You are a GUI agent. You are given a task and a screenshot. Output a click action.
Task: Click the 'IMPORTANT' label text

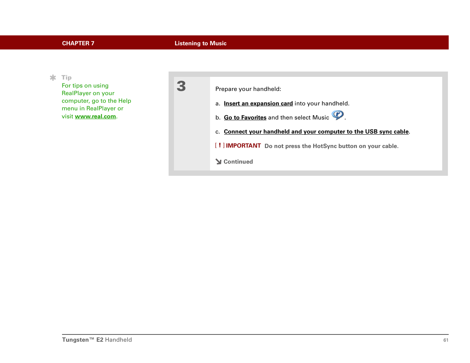pos(243,146)
